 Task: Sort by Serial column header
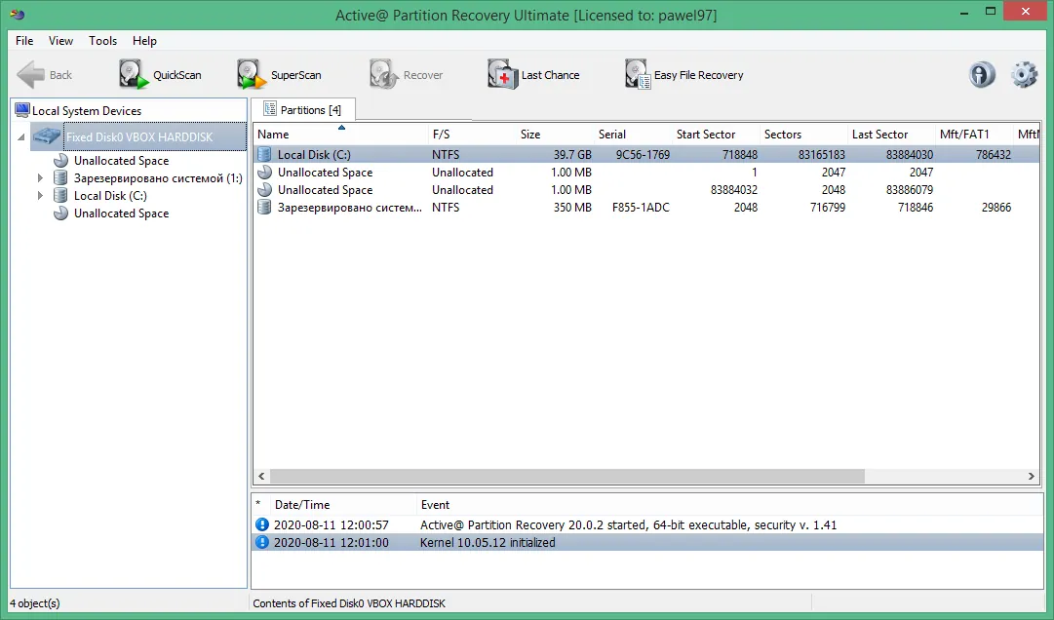pos(633,135)
